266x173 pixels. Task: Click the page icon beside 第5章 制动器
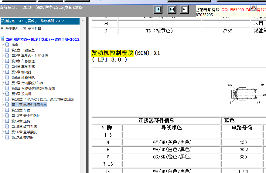[7, 72]
